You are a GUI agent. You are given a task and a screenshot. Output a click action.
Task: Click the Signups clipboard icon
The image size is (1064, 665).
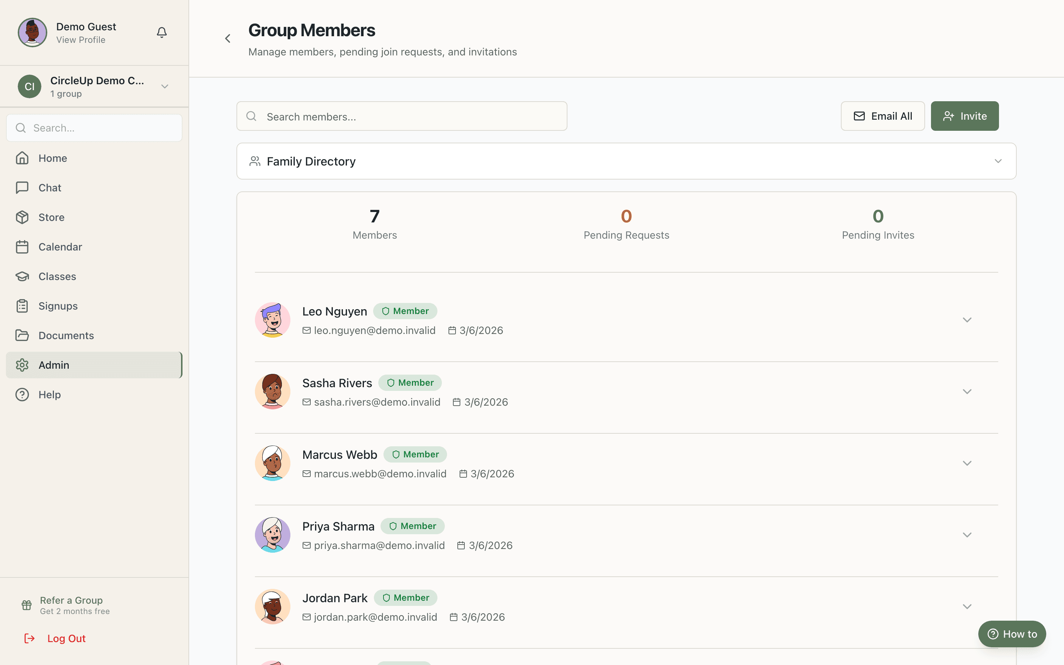22,306
